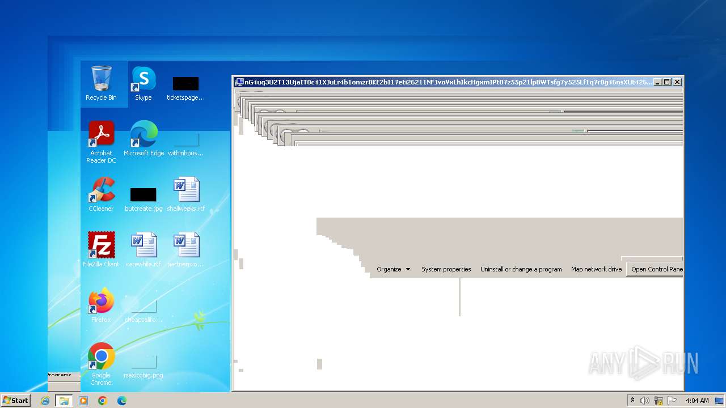Open the FileZilla Client shortcut

pyautogui.click(x=101, y=249)
